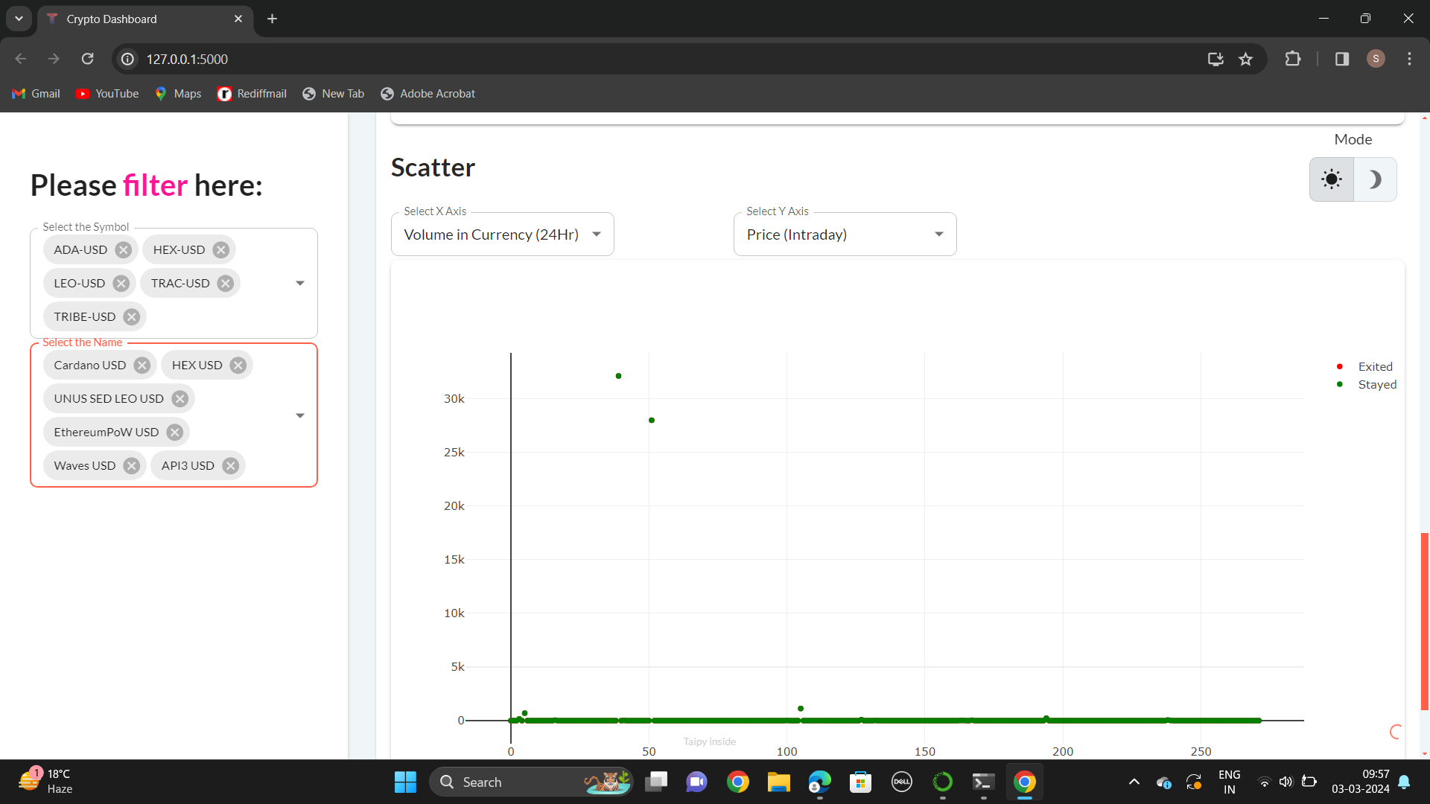Screen dimensions: 1430x804
Task: Click the bookmark star icon
Action: [x=1245, y=59]
